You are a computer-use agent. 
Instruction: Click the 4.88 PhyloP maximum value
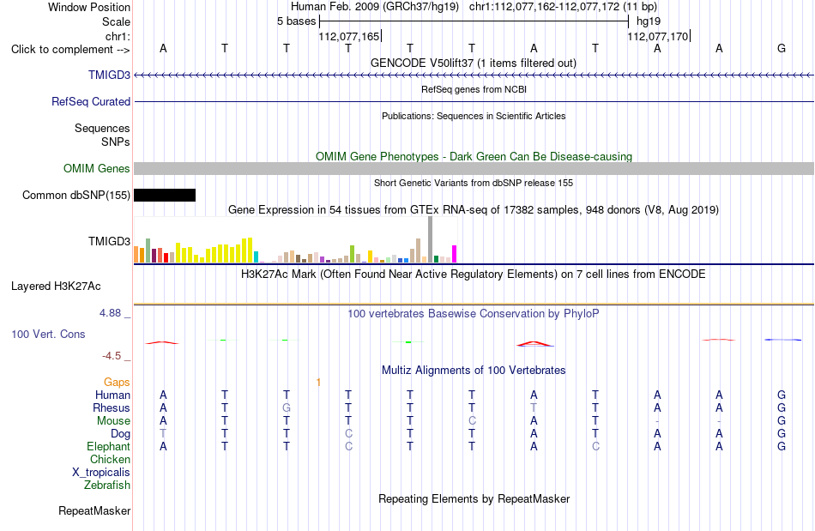[x=110, y=313]
